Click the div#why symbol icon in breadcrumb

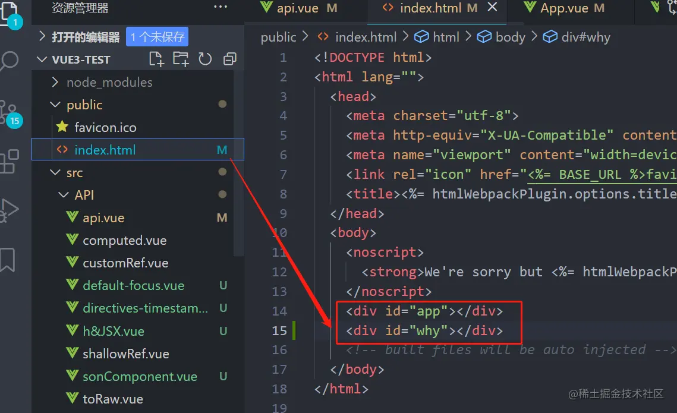click(550, 37)
